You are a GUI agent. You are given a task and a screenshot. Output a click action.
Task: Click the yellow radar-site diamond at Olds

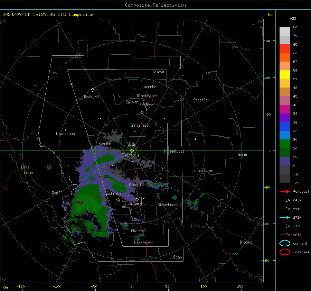(132, 151)
